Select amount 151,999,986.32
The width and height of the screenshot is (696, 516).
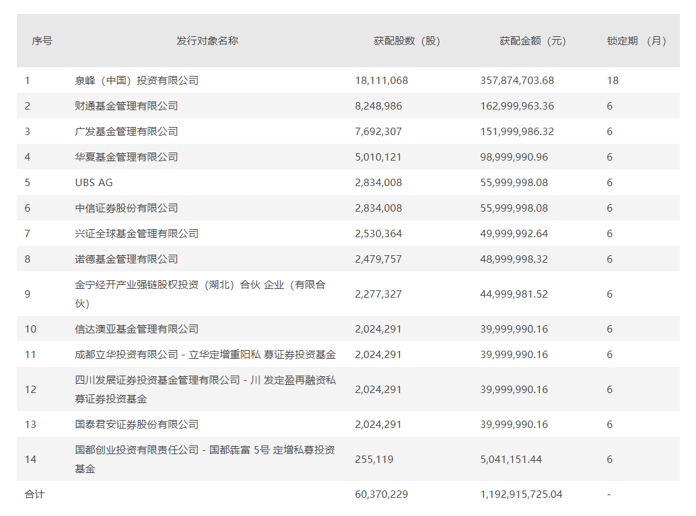click(x=517, y=132)
